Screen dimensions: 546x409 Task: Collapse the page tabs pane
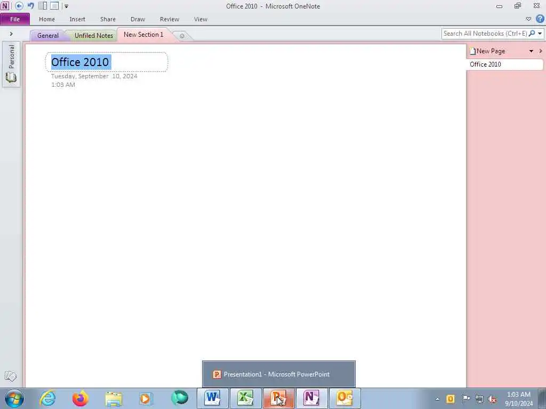tap(541, 51)
